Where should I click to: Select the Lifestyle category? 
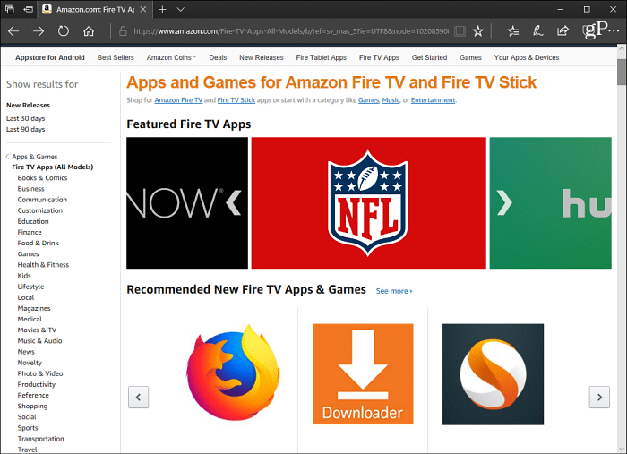tap(30, 287)
